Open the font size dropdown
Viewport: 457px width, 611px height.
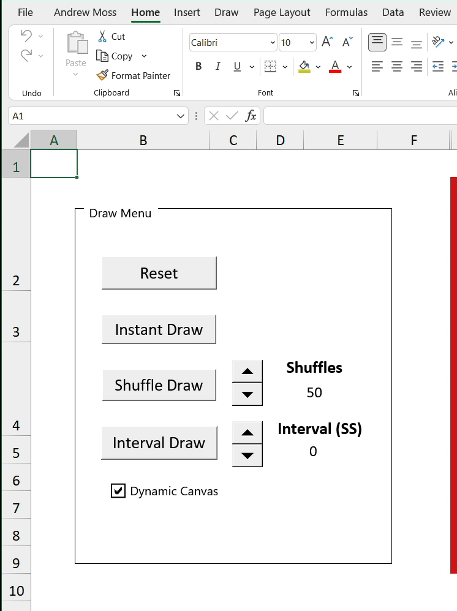(x=312, y=43)
